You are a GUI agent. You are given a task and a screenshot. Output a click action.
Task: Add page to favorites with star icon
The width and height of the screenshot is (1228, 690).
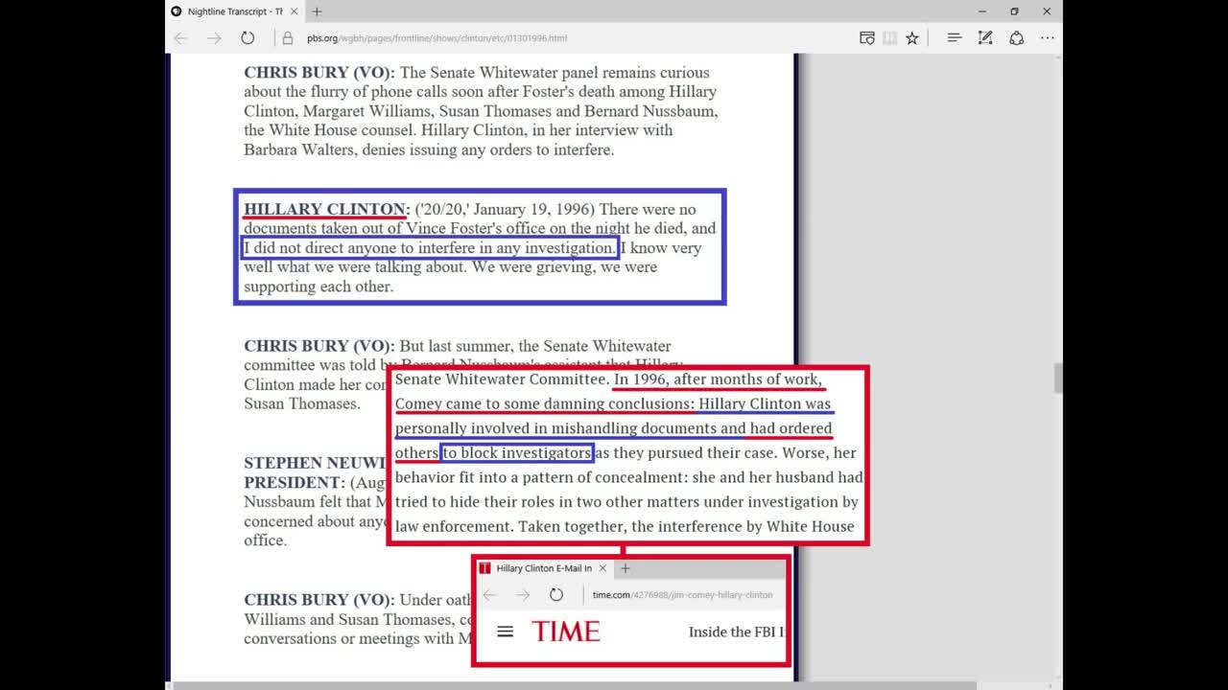[912, 38]
